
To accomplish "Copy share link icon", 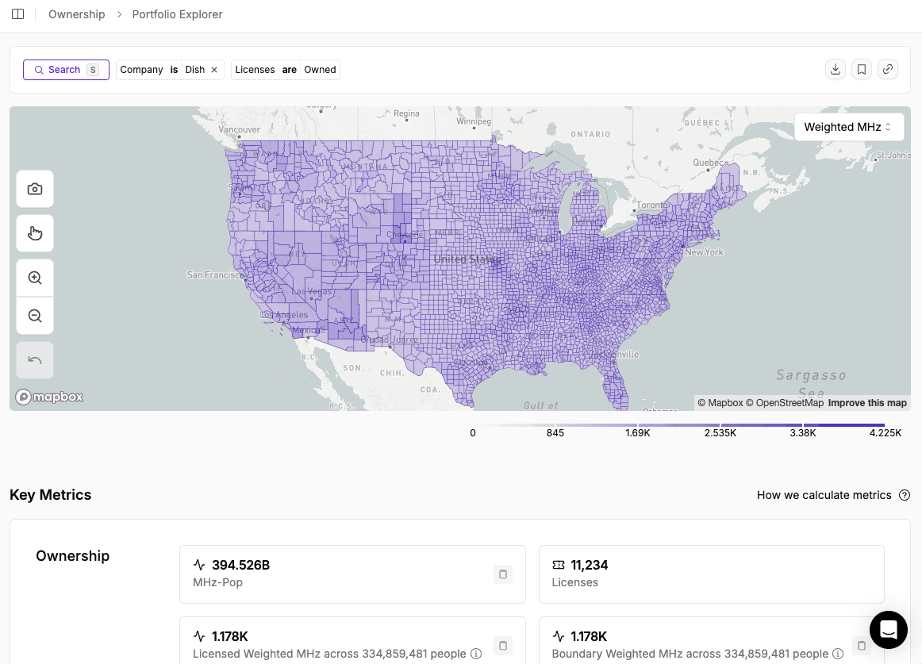I will [888, 70].
